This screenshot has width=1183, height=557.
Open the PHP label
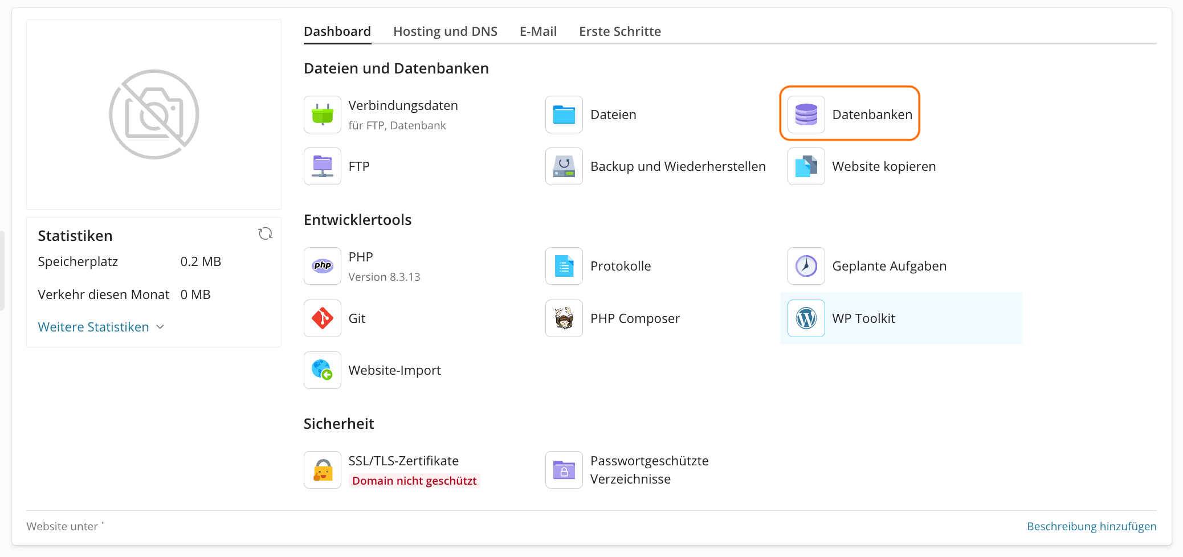[x=361, y=257]
